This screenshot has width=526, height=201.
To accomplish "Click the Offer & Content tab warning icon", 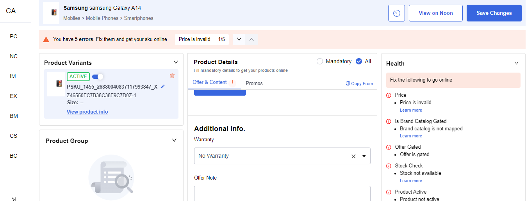I will coord(233,82).
